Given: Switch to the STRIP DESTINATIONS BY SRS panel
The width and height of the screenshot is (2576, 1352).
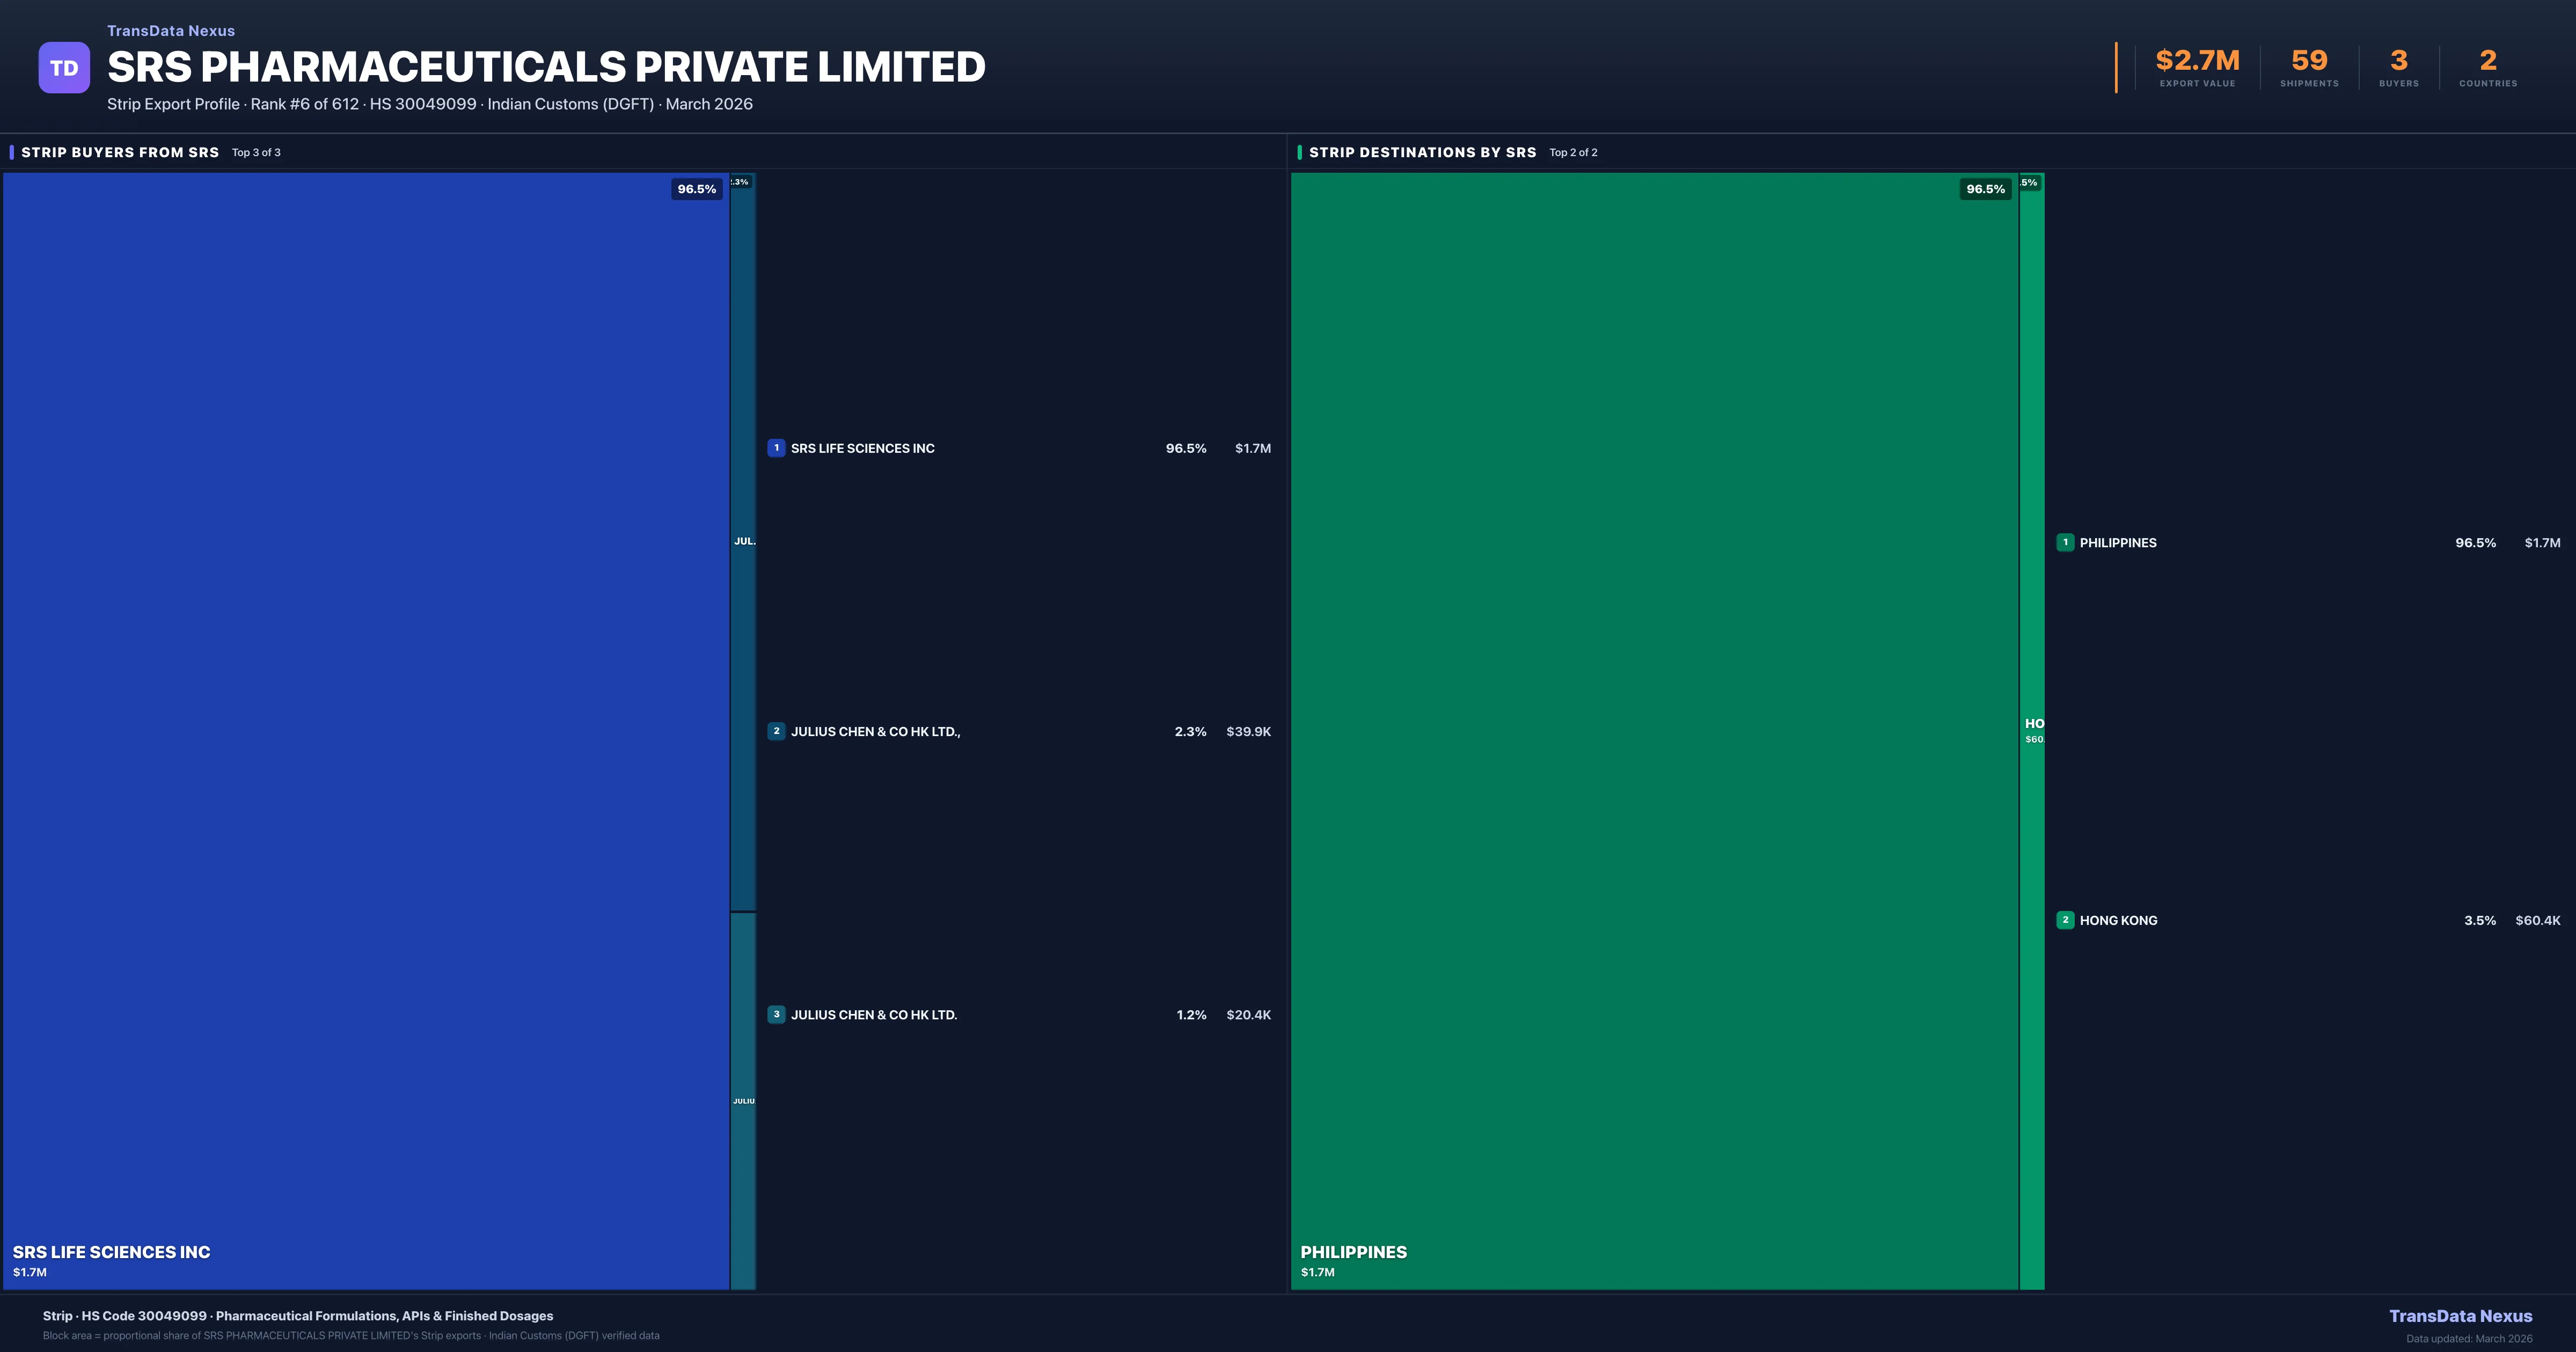Looking at the screenshot, I should [x=1422, y=152].
